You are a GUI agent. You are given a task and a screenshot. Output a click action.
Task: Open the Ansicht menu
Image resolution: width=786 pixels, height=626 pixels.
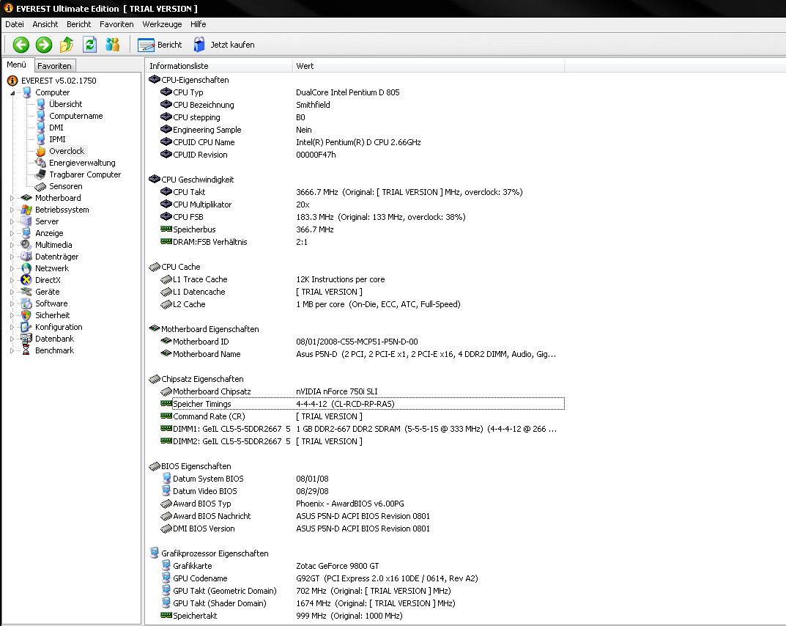tap(45, 24)
